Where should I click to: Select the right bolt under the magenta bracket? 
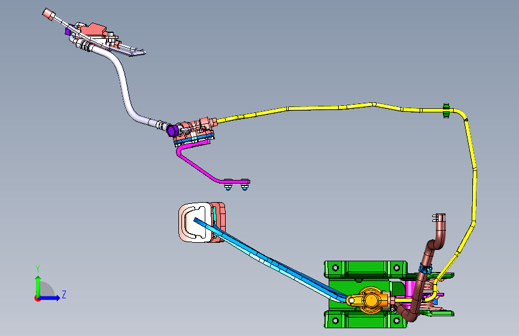245,186
